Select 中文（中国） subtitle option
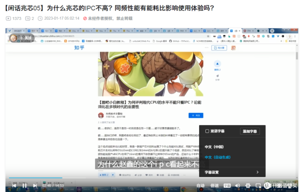This screenshot has height=192, width=300. 214,147
